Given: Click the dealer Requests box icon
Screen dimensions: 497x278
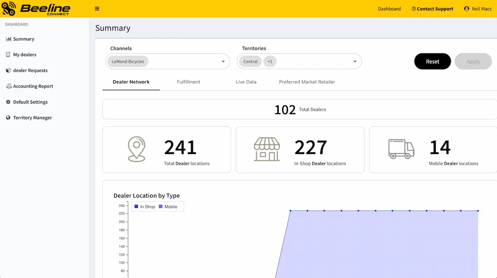Looking at the screenshot, I should point(8,70).
